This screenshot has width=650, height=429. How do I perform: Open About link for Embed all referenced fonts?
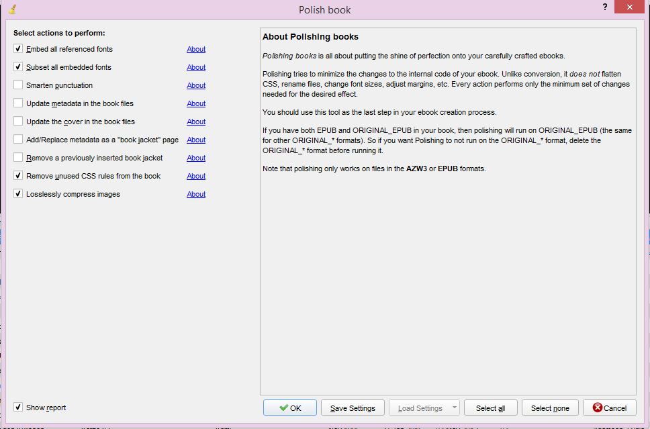(196, 49)
